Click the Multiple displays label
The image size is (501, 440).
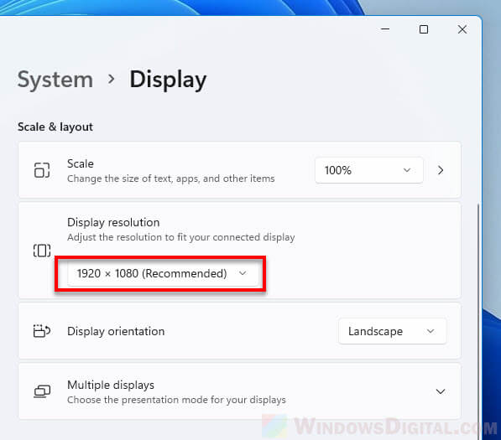111,386
